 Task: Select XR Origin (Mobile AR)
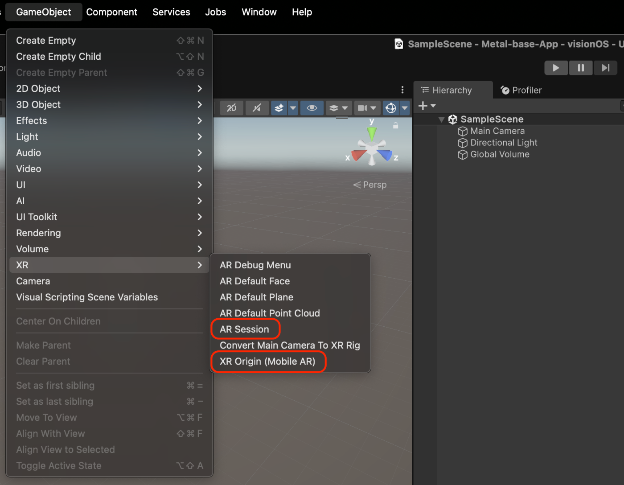(x=290, y=362)
